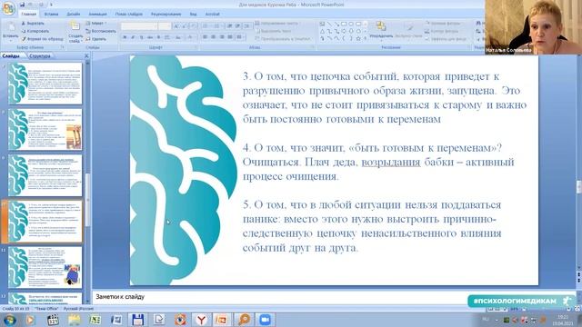Image resolution: width=582 pixels, height=327 pixels.
Task: Switch to the Дизайн ribbon tab
Action: (x=73, y=15)
